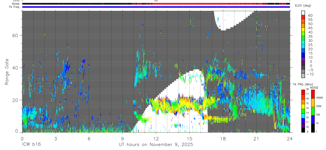Click the "ICW b16" radar beam label
The height and width of the screenshot is (150, 326).
tap(32, 145)
